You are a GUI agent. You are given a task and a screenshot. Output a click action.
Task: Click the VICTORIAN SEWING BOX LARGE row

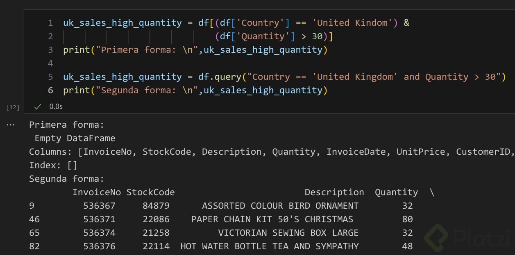288,233
